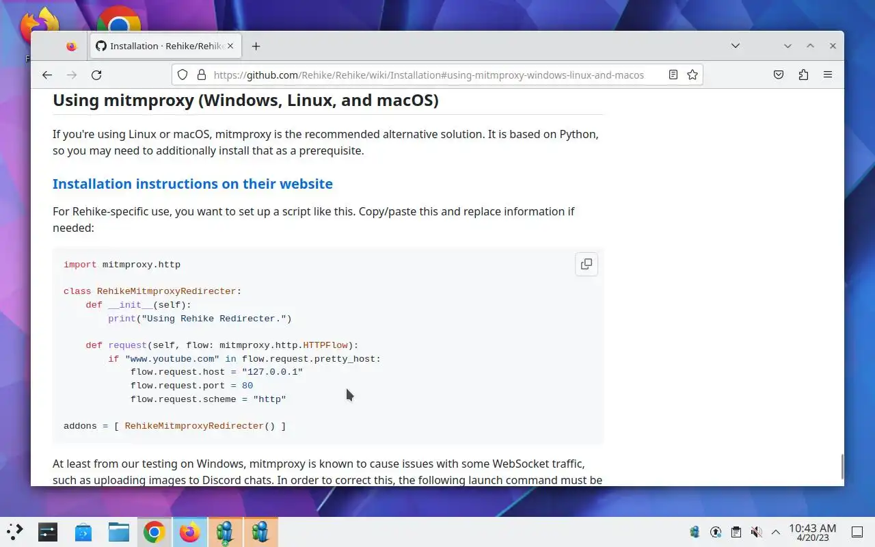Open the messenger taskbar entry without a badge

coord(260,532)
